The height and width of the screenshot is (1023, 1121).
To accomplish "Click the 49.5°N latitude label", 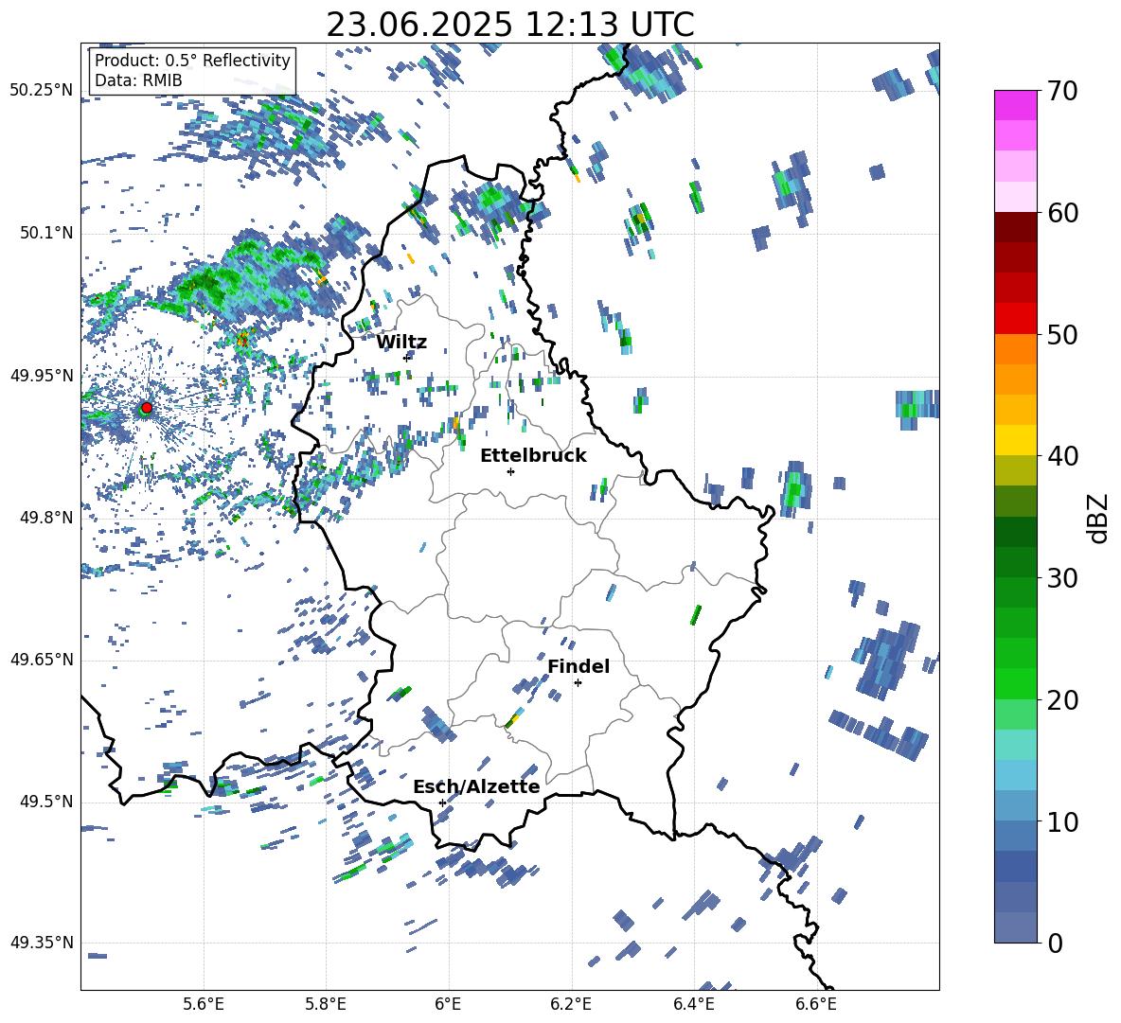I will point(45,802).
